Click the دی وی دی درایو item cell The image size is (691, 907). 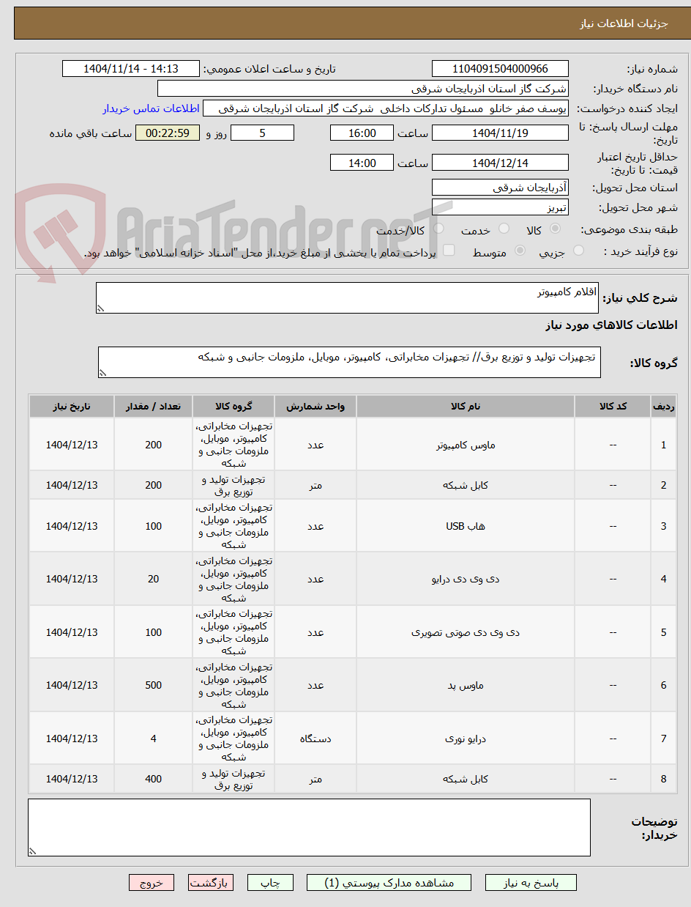tap(465, 579)
